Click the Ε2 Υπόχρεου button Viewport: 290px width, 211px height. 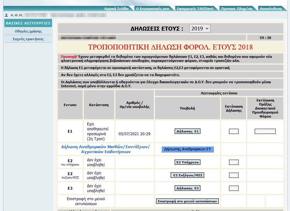(187, 162)
